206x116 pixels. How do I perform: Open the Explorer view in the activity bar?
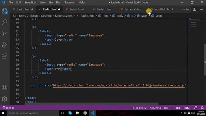pyautogui.click(x=5, y=11)
